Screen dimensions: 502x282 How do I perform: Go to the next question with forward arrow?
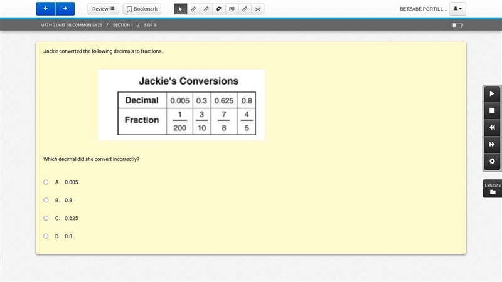(65, 9)
